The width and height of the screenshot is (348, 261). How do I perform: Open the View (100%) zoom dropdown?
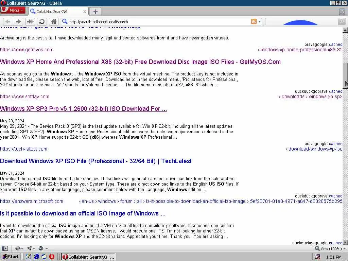[x=333, y=248]
